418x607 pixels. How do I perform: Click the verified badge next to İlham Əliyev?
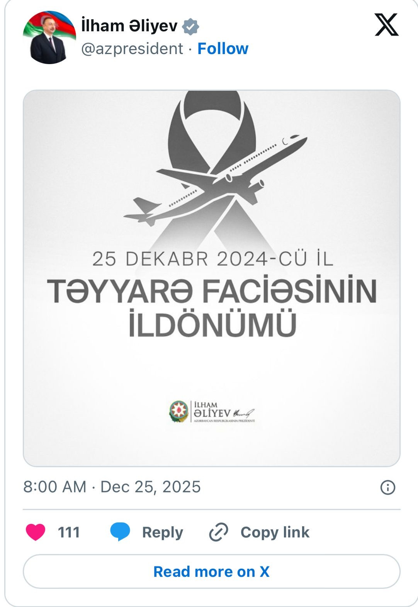tap(190, 27)
